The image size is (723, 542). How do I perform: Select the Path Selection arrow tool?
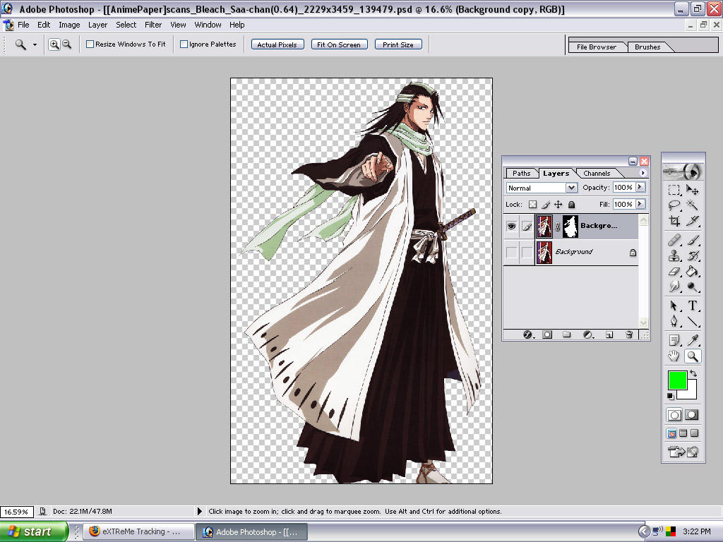(x=674, y=306)
